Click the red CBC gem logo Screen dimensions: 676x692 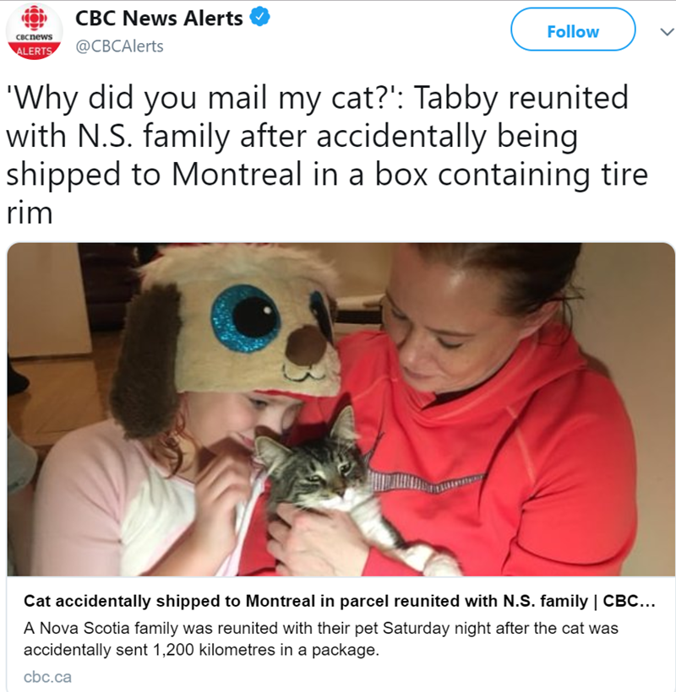pos(35,19)
